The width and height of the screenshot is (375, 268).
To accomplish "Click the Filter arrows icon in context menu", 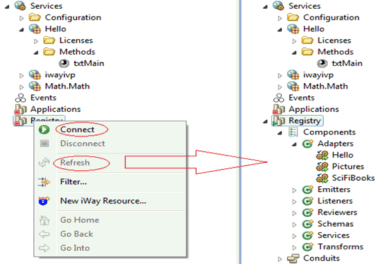I will pyautogui.click(x=45, y=182).
